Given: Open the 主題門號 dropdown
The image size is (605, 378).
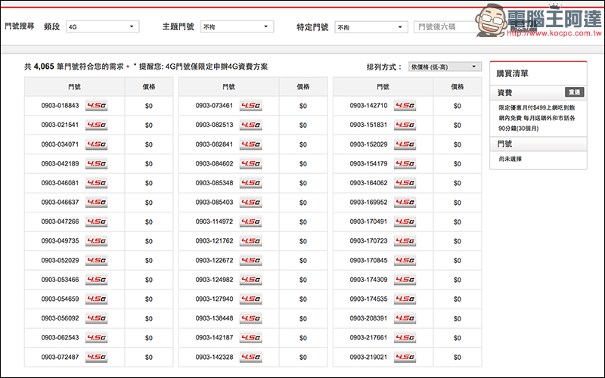Looking at the screenshot, I should (x=237, y=26).
